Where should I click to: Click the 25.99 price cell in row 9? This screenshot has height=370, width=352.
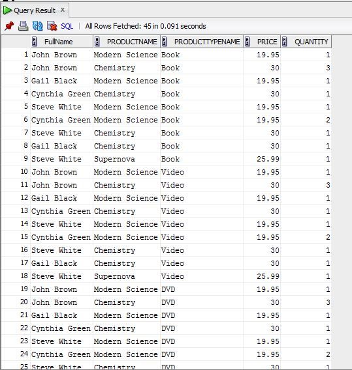[262, 159]
